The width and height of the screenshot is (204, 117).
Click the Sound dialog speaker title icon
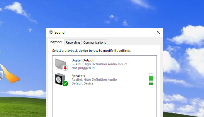51,32
